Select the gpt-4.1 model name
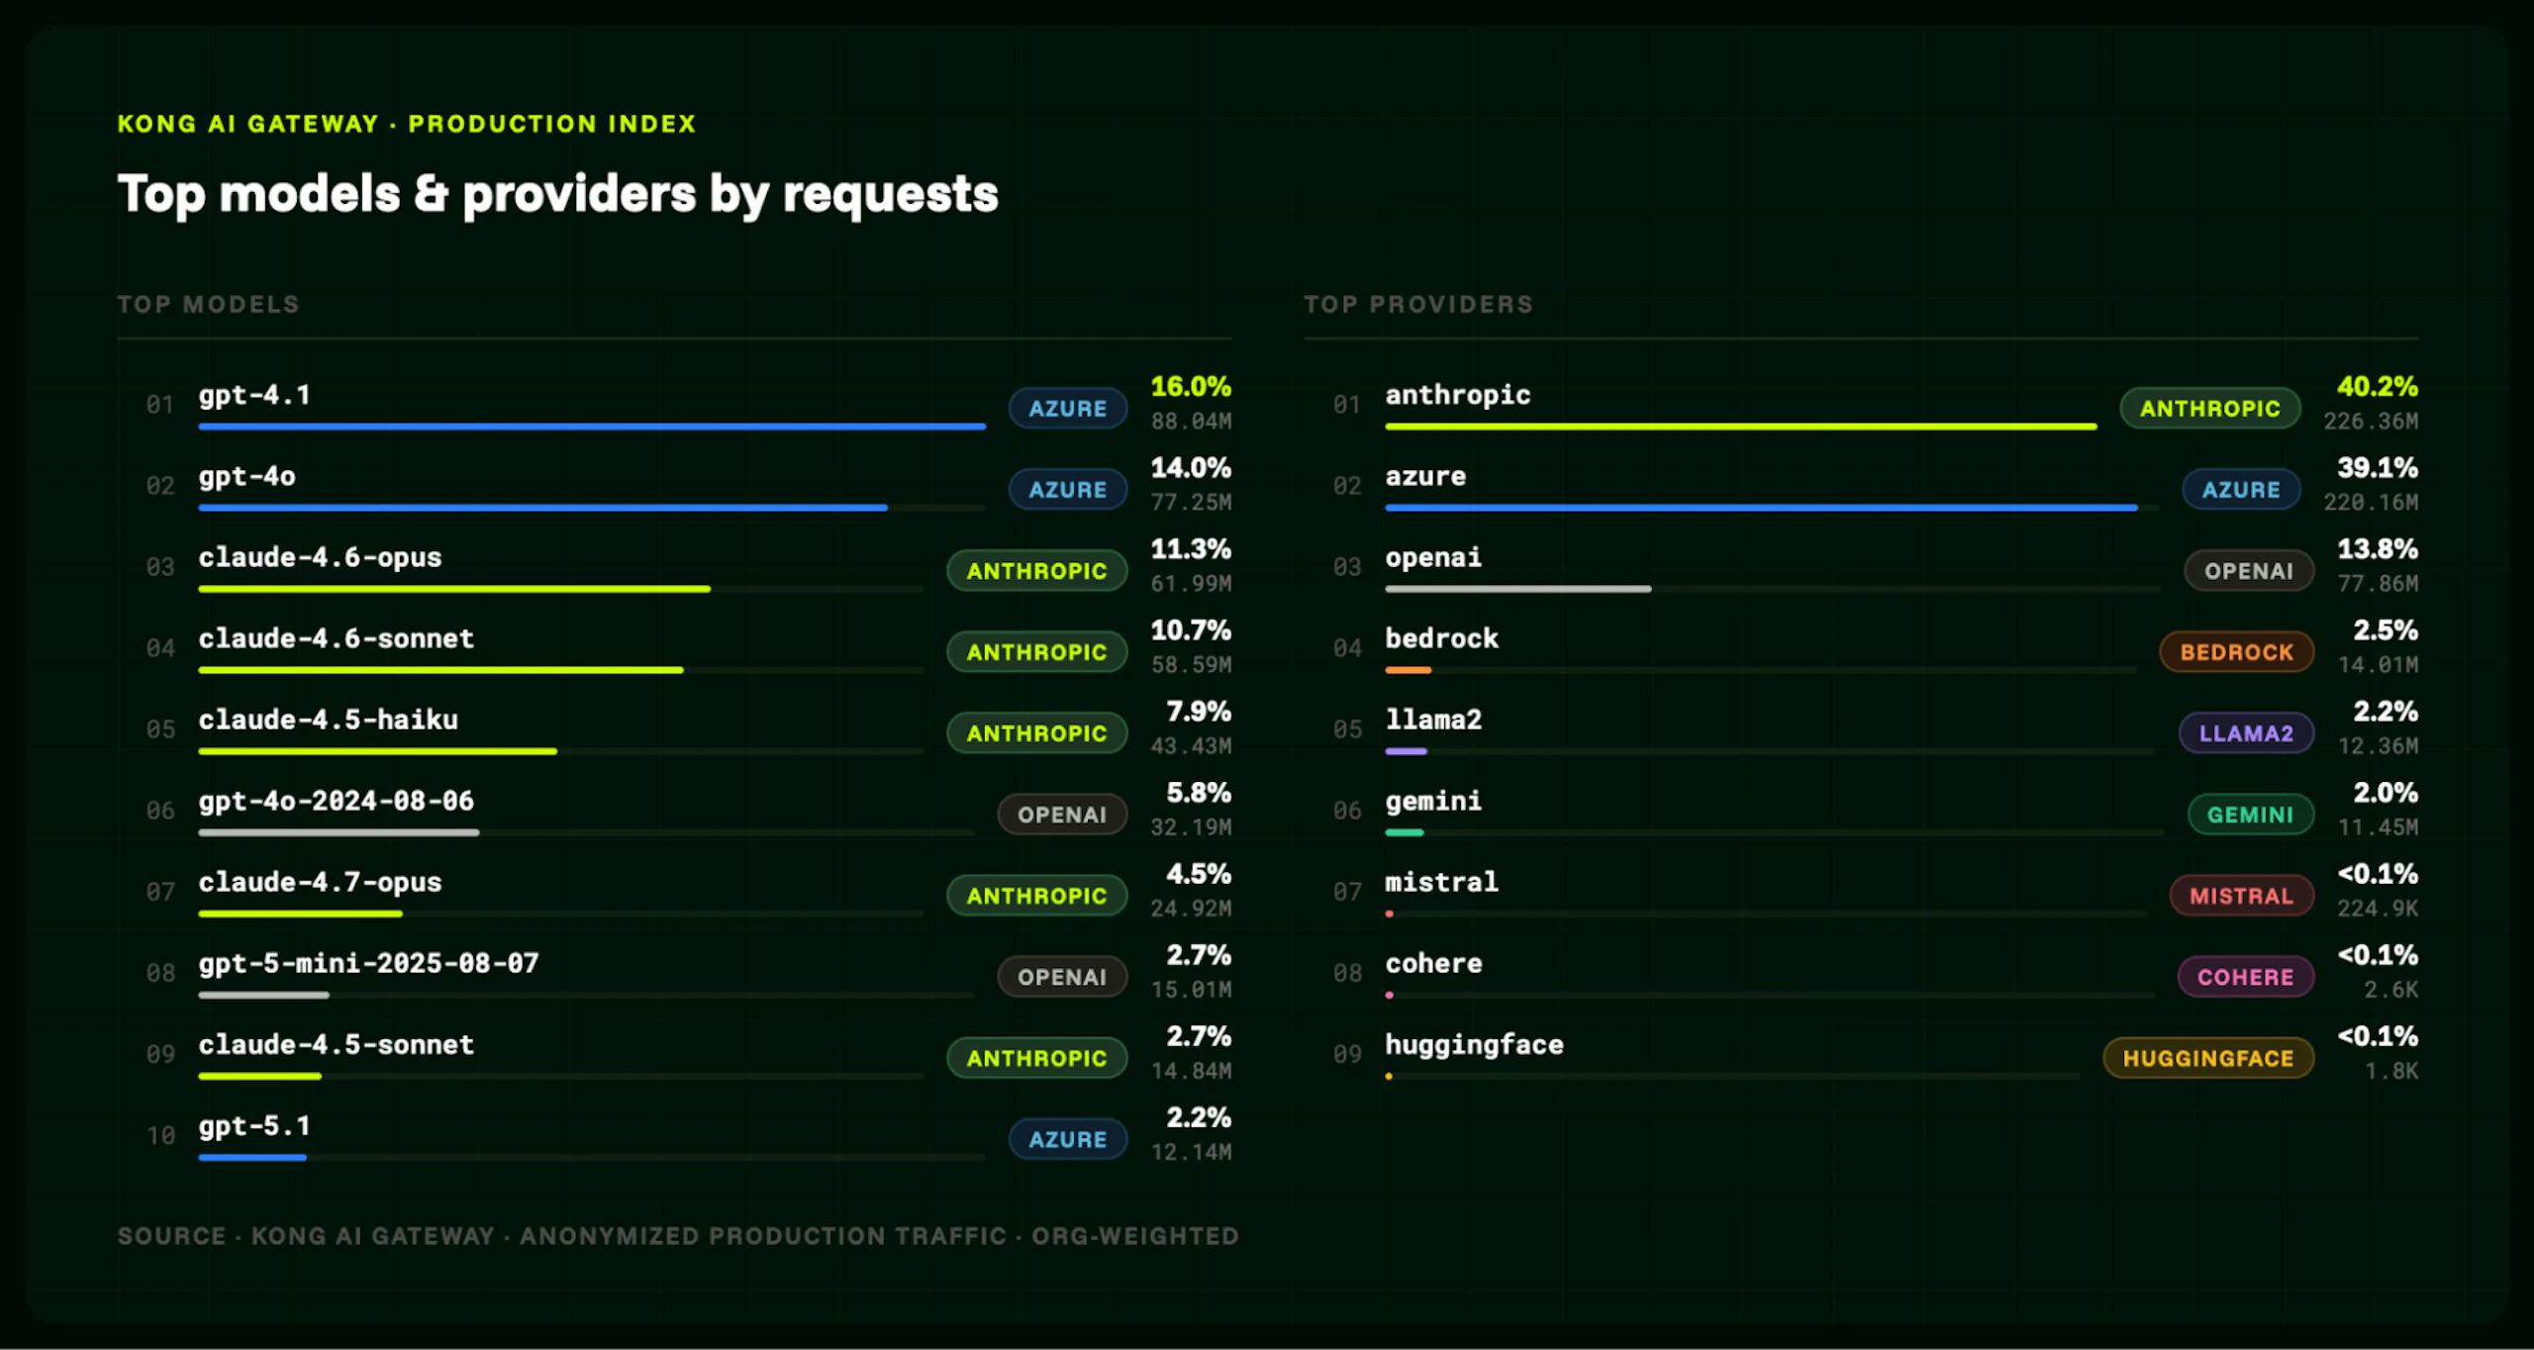 [x=254, y=395]
